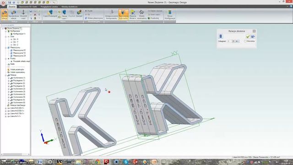Image resolution: width=293 pixels, height=165 pixels.
Task: Select Płaszczyzna YZ in tree
Action: (19, 53)
